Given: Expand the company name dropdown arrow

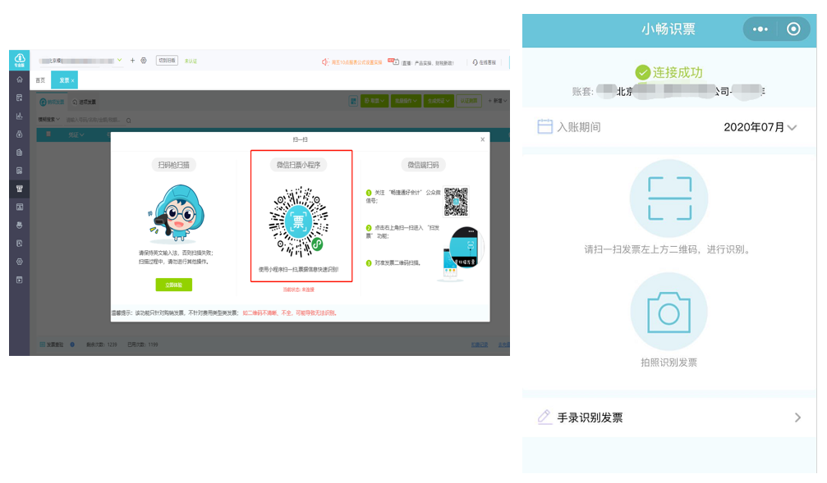Looking at the screenshot, I should pyautogui.click(x=120, y=60).
